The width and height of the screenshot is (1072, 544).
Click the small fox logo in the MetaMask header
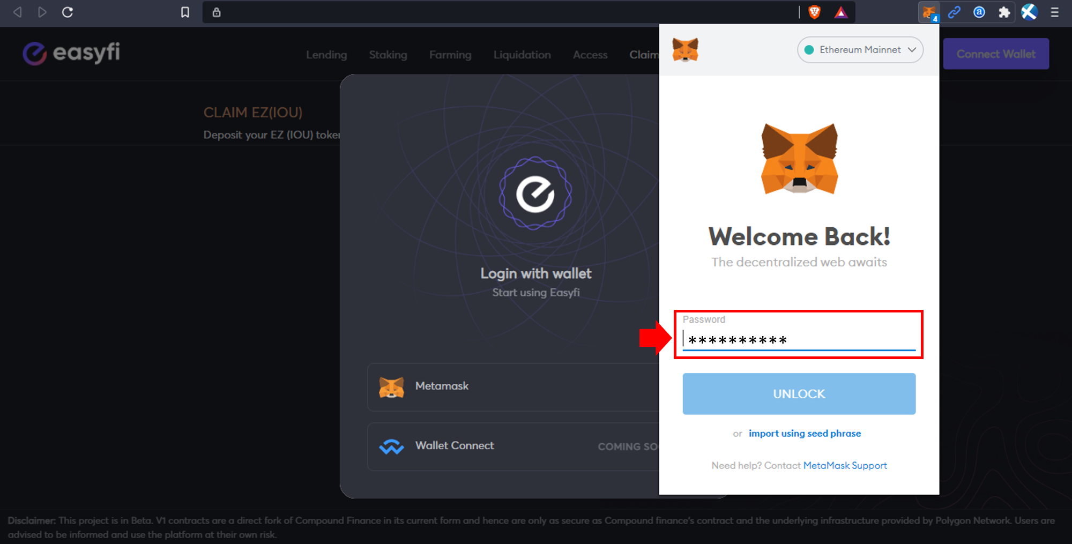pyautogui.click(x=686, y=50)
